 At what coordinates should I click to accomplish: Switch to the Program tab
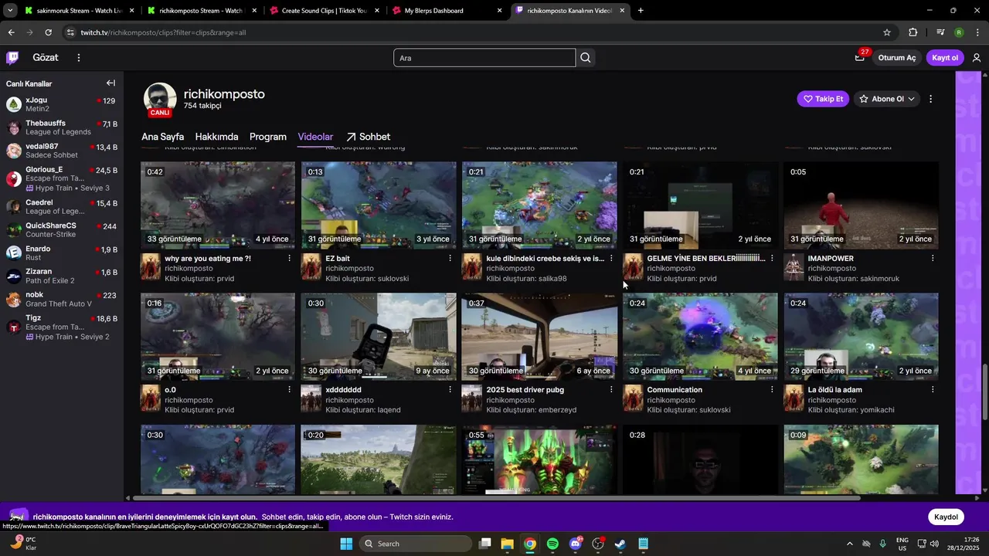tap(268, 137)
